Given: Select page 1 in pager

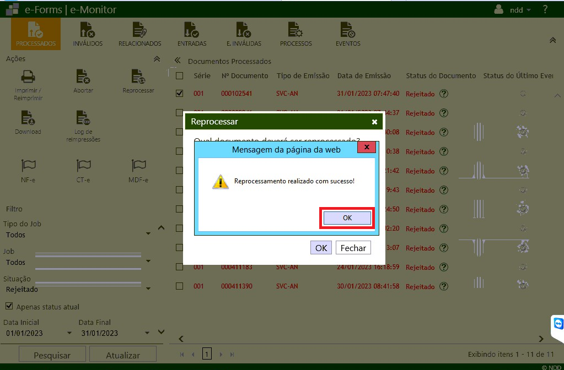Looking at the screenshot, I should [x=207, y=354].
